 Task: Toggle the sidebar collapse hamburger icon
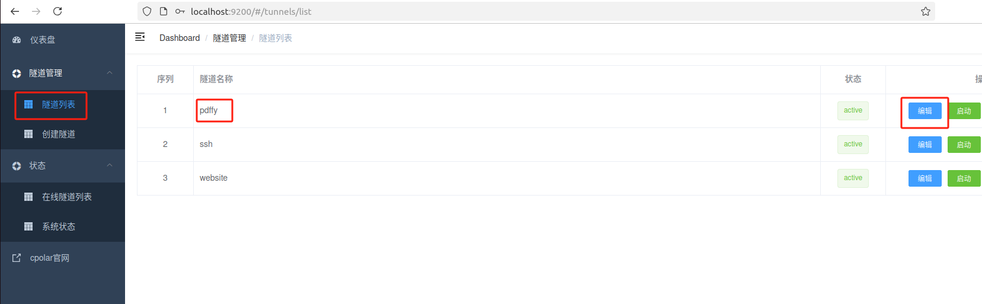(x=140, y=37)
